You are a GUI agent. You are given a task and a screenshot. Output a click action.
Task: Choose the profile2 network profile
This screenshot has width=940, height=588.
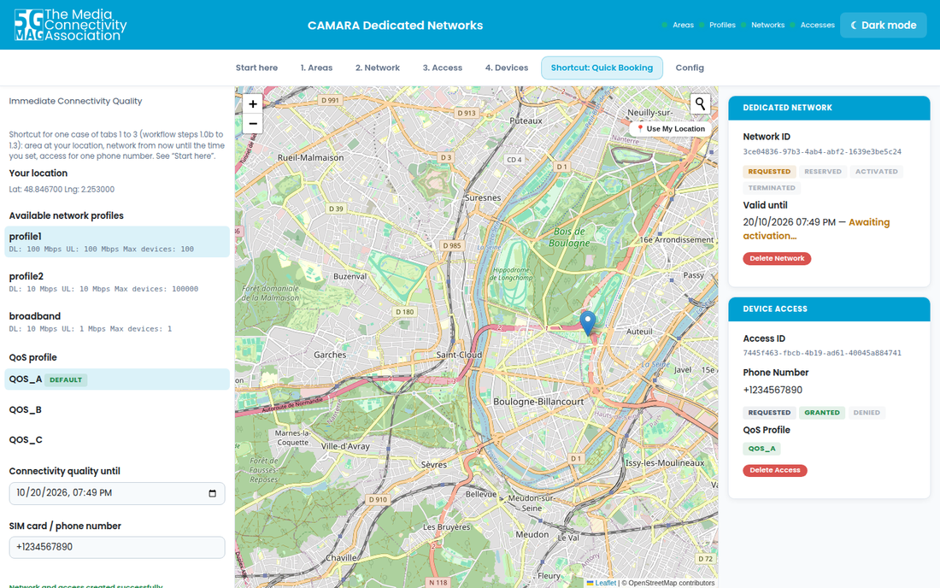click(117, 282)
